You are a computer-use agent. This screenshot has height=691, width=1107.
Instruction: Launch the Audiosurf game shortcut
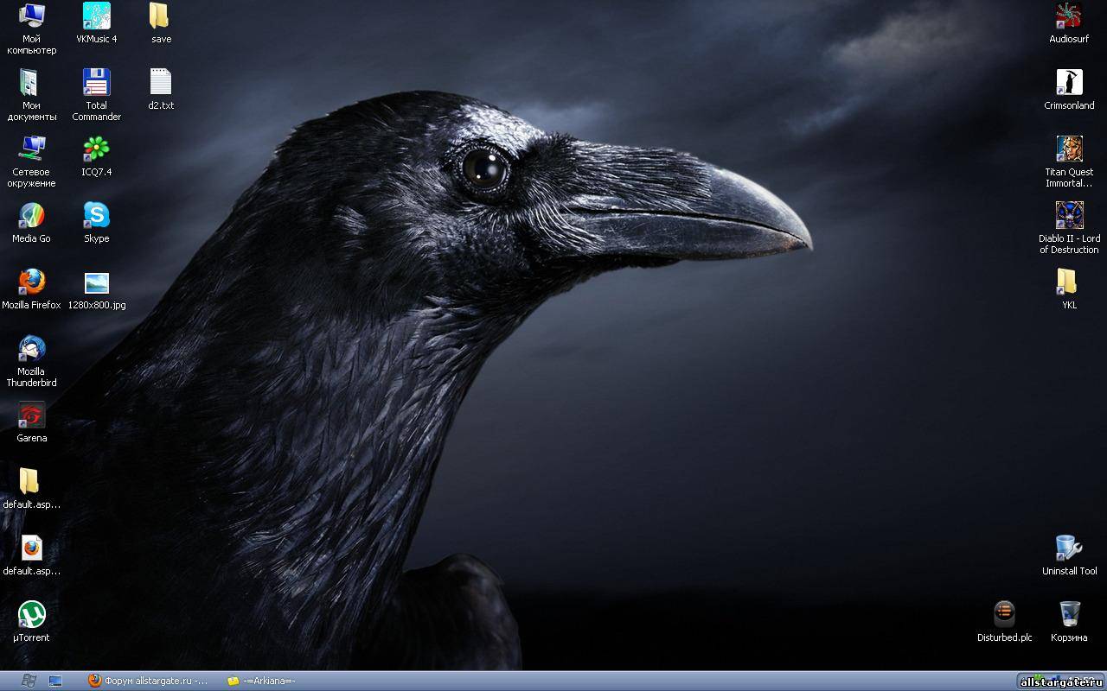pyautogui.click(x=1069, y=16)
